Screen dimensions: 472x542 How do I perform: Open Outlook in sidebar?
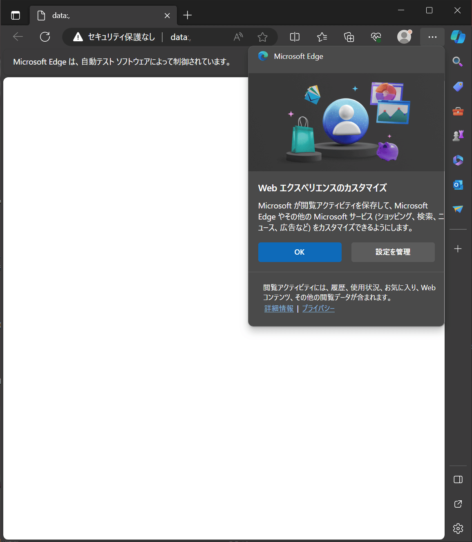(x=458, y=185)
